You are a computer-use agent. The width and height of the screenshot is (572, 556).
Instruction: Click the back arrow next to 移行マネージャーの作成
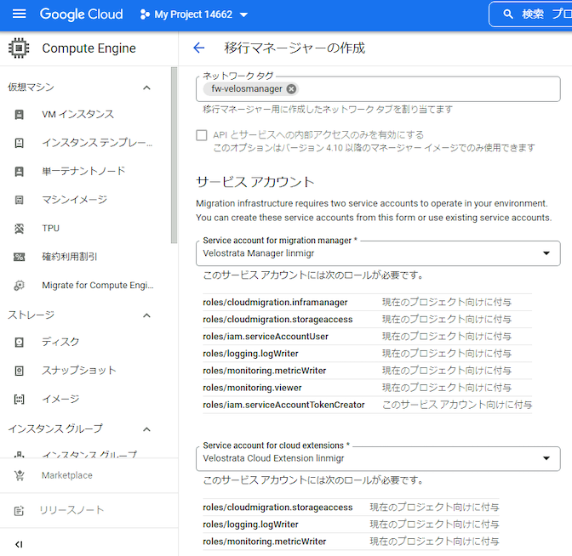click(x=199, y=48)
